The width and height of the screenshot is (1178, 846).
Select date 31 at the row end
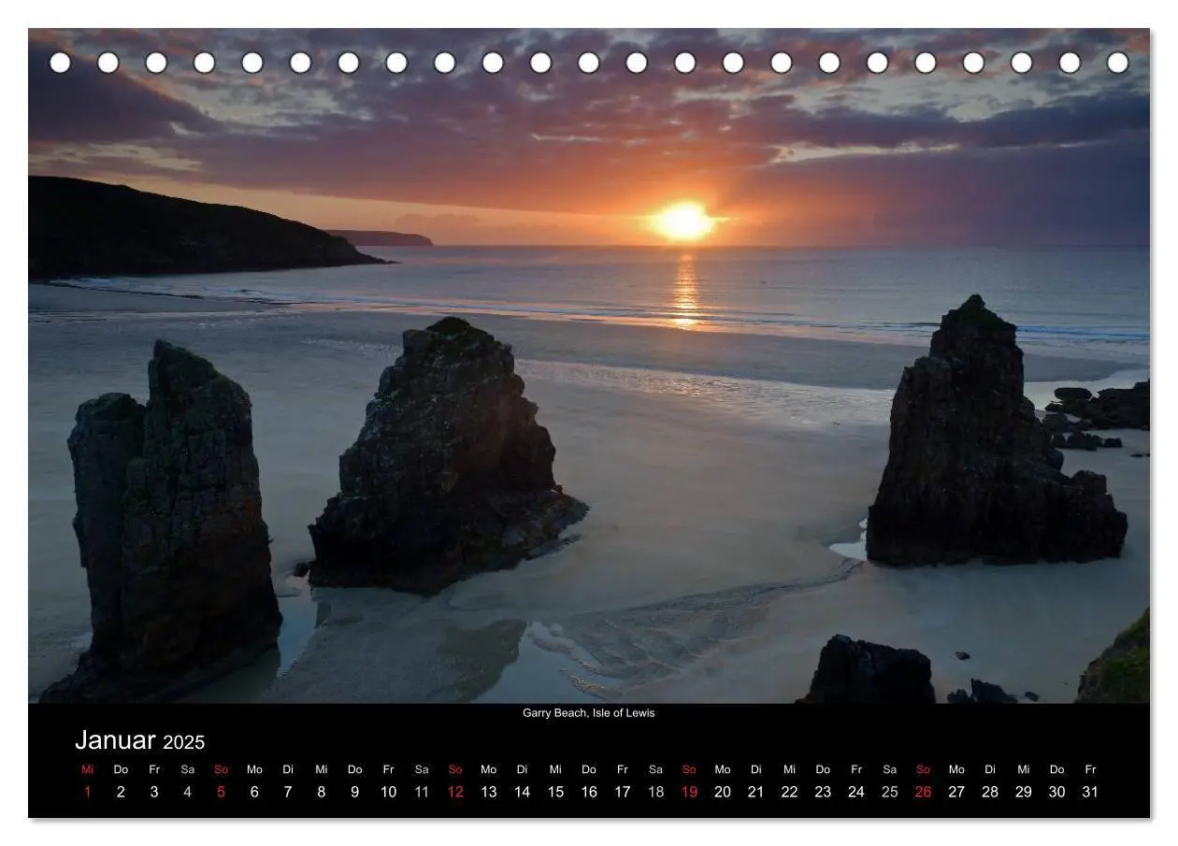tap(1090, 792)
